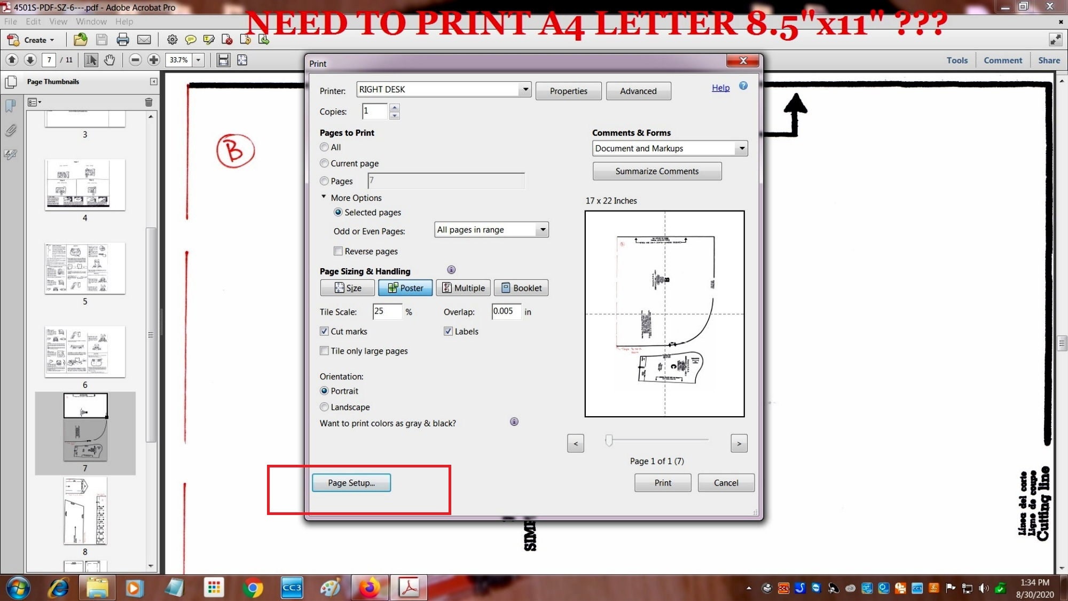Show gray and black printing info icon
The image size is (1068, 601).
[514, 422]
